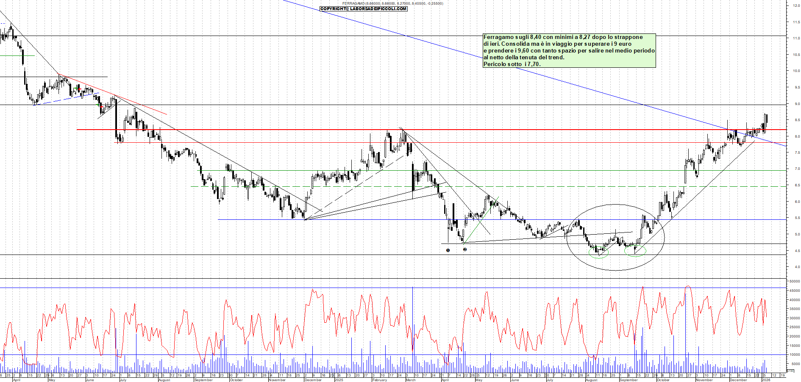The height and width of the screenshot is (382, 801).
Task: Click the 12.0 price axis label
Action: point(796,6)
